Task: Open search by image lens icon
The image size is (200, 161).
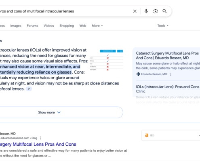Action: coord(156,11)
